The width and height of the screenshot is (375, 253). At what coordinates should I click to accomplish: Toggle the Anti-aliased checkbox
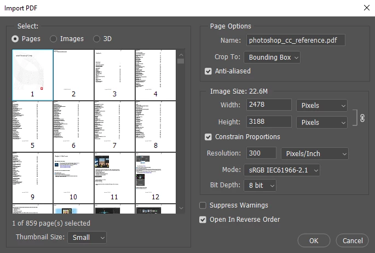(208, 71)
